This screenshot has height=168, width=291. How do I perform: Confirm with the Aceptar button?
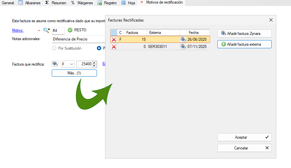coord(244,137)
